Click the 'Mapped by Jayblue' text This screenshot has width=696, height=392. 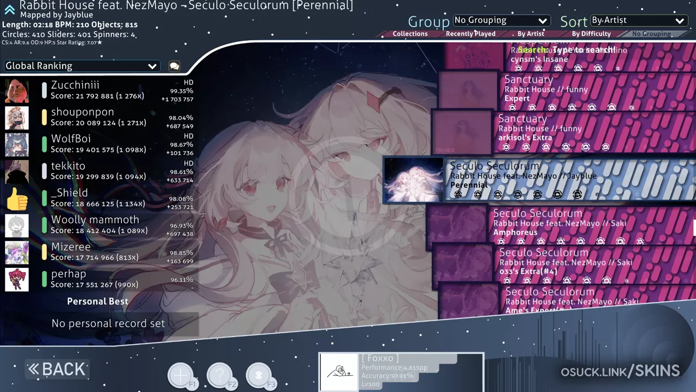click(57, 15)
